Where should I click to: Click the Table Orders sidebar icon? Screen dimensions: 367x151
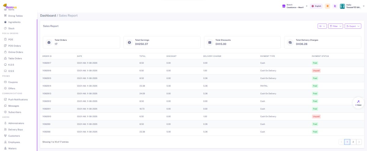[5, 58]
